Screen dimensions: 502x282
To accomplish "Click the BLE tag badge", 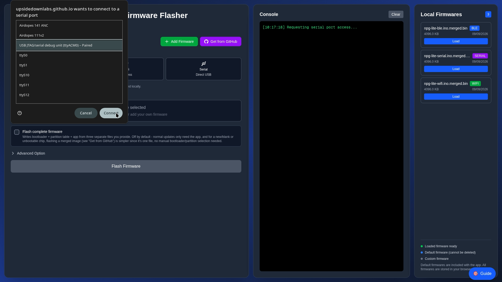I will click(475, 28).
